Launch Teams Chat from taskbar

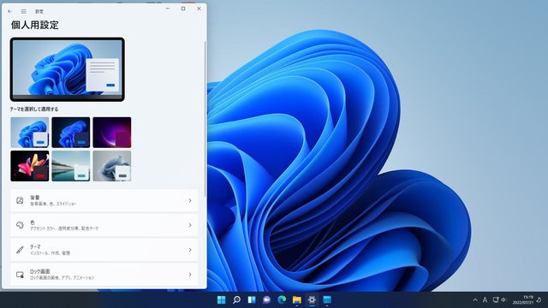[266, 299]
